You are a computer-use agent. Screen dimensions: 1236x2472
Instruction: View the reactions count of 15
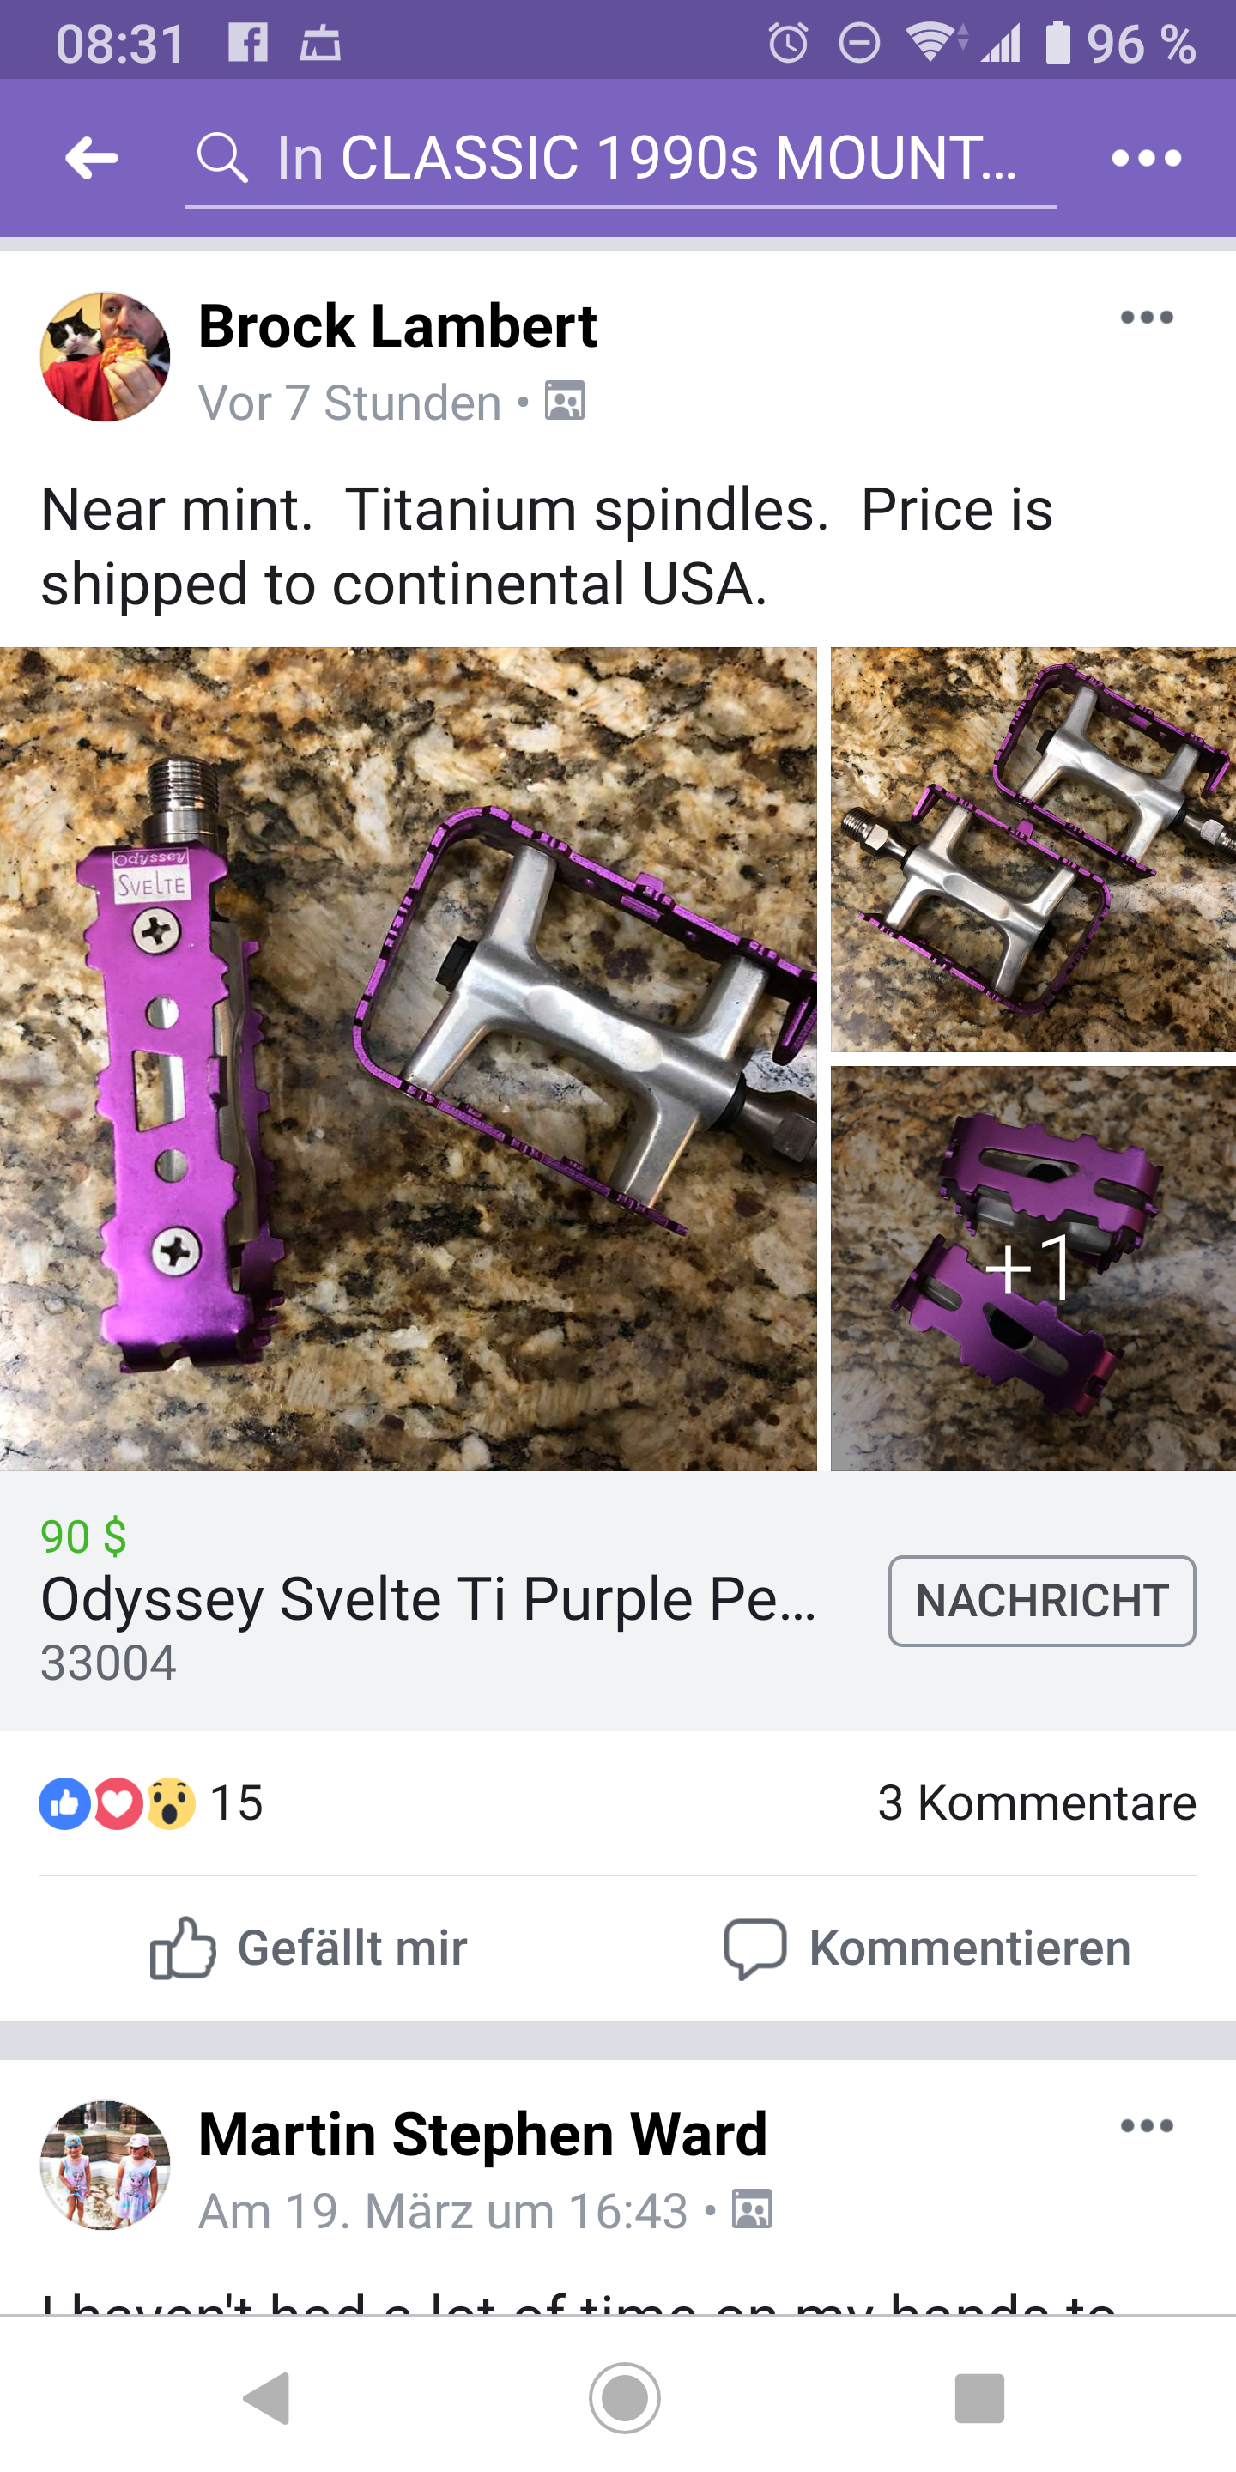point(151,1802)
